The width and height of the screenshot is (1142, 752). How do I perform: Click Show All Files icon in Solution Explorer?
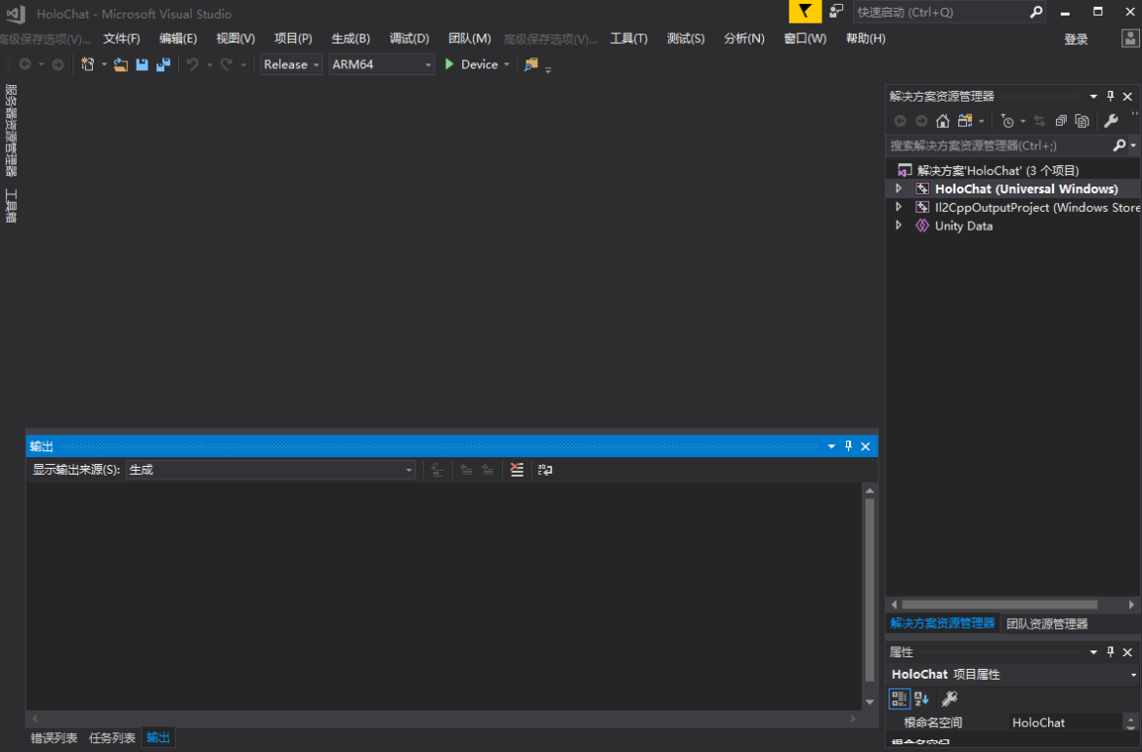point(1081,121)
